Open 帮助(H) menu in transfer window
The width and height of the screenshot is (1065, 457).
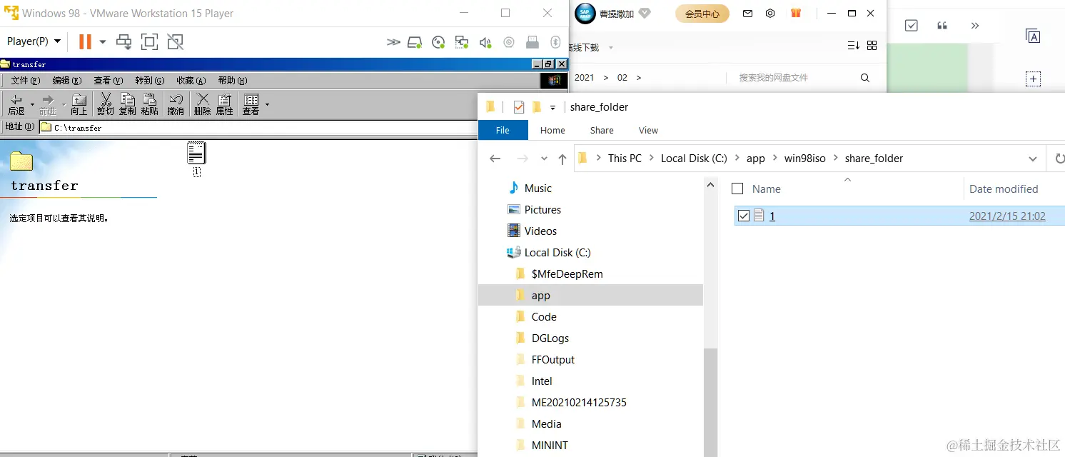[232, 81]
